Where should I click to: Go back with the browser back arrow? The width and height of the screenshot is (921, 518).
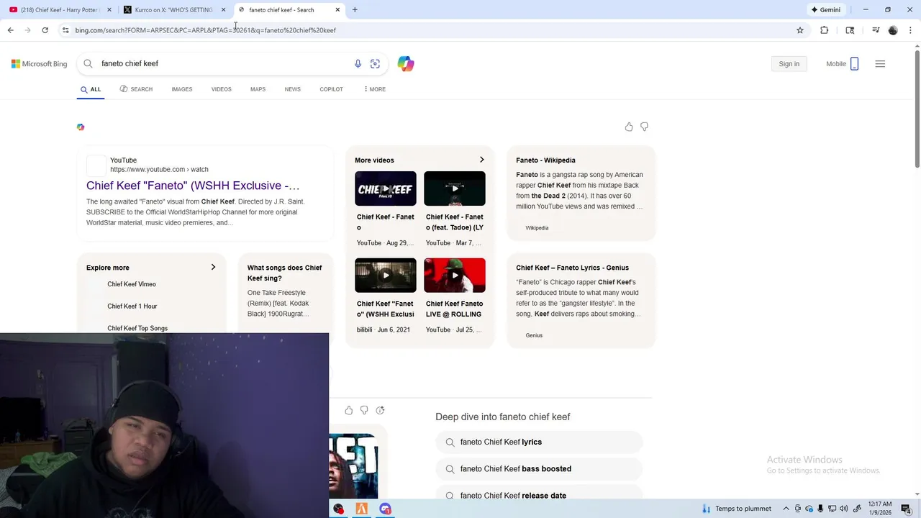10,30
